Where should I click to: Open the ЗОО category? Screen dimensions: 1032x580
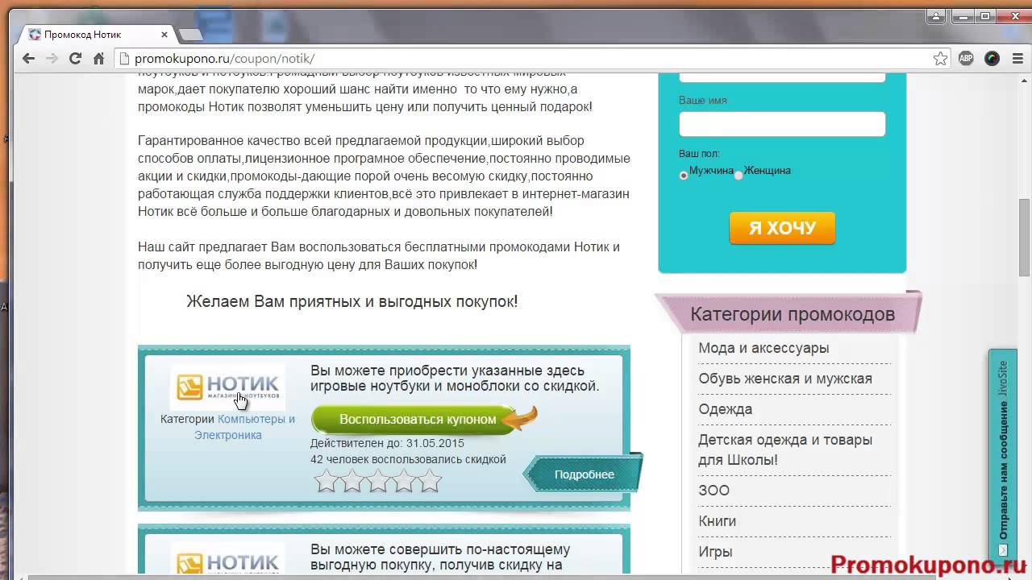click(x=714, y=491)
